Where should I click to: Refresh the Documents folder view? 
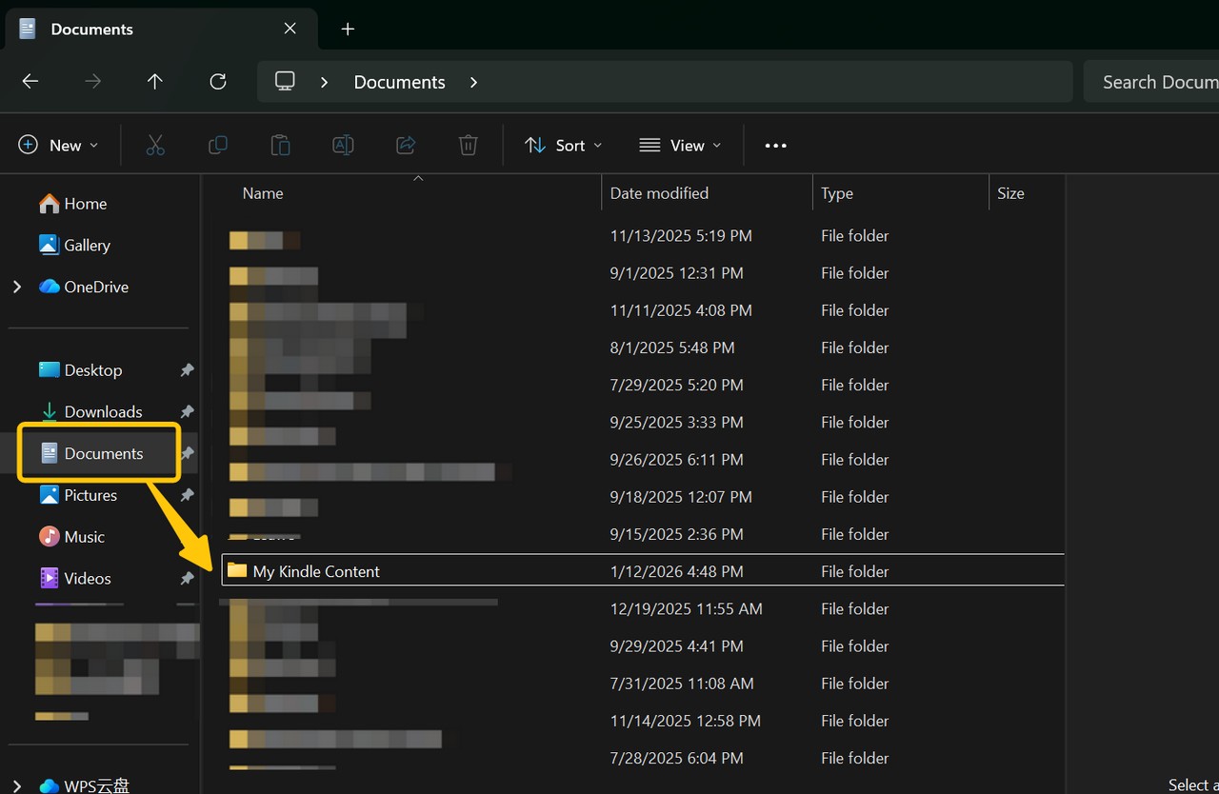[217, 81]
